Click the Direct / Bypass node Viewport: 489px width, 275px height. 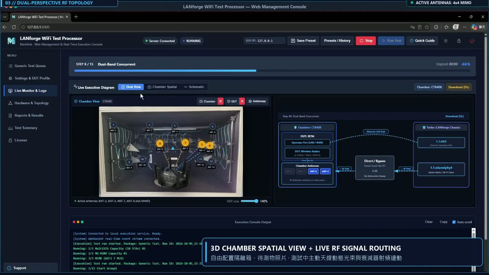click(x=375, y=168)
